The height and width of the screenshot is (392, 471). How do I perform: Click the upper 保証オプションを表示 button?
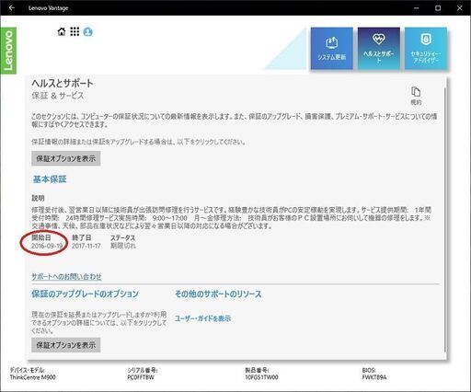(66, 158)
